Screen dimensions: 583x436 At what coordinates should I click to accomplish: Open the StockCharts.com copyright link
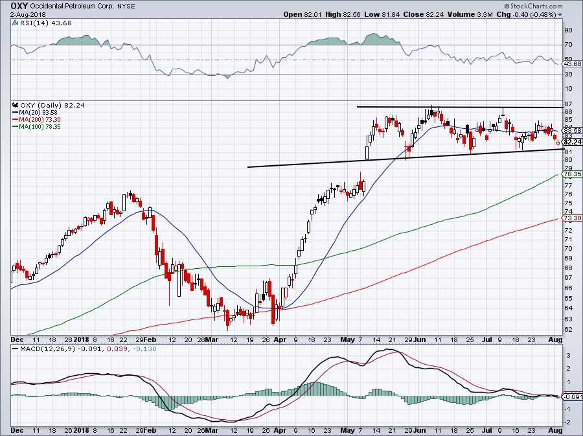(534, 6)
